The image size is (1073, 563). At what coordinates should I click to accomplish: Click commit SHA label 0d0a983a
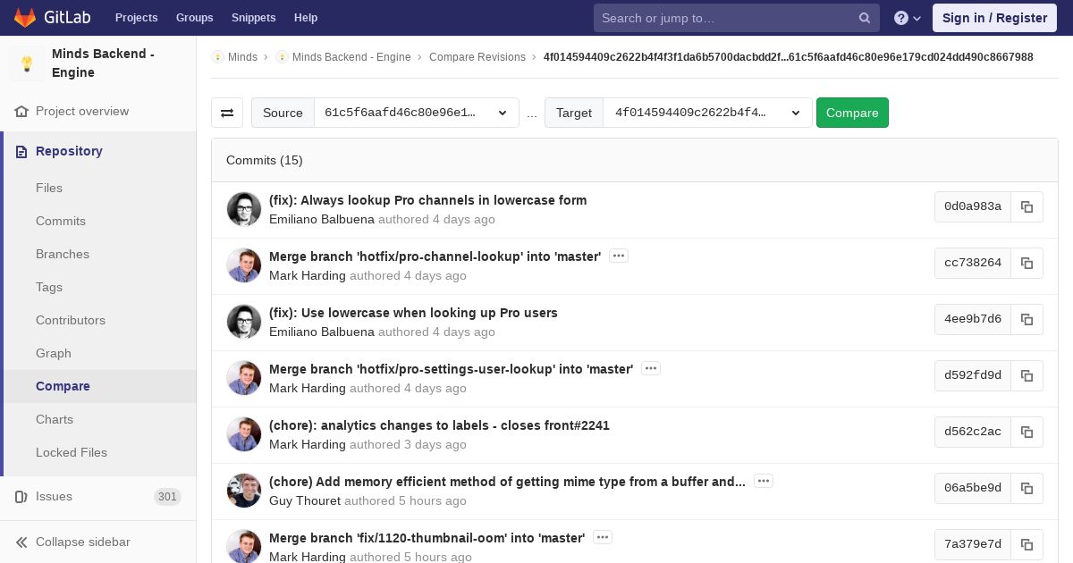pos(973,206)
